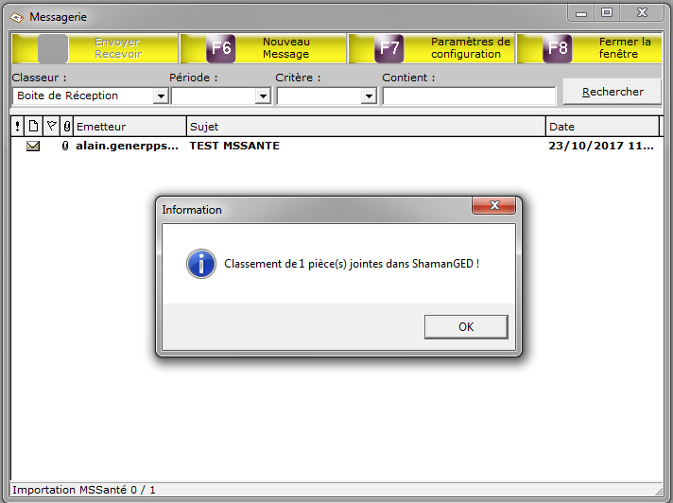Screen dimensions: 673x503
Task: Click the Contient search text field
Action: pos(469,95)
